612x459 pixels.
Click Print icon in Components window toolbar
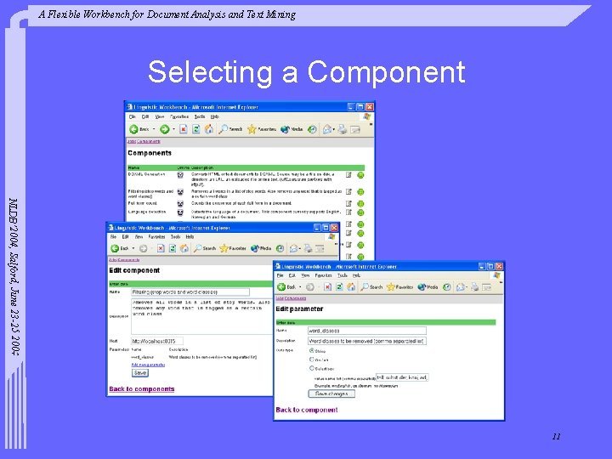pyautogui.click(x=343, y=129)
